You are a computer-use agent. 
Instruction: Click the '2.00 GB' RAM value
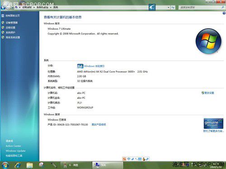click(81, 76)
